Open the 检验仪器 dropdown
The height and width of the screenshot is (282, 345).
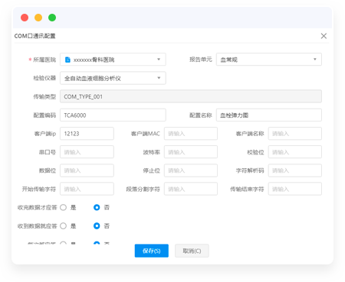tap(113, 78)
